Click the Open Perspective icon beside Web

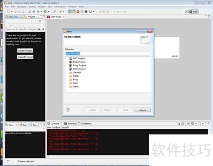click(x=187, y=12)
